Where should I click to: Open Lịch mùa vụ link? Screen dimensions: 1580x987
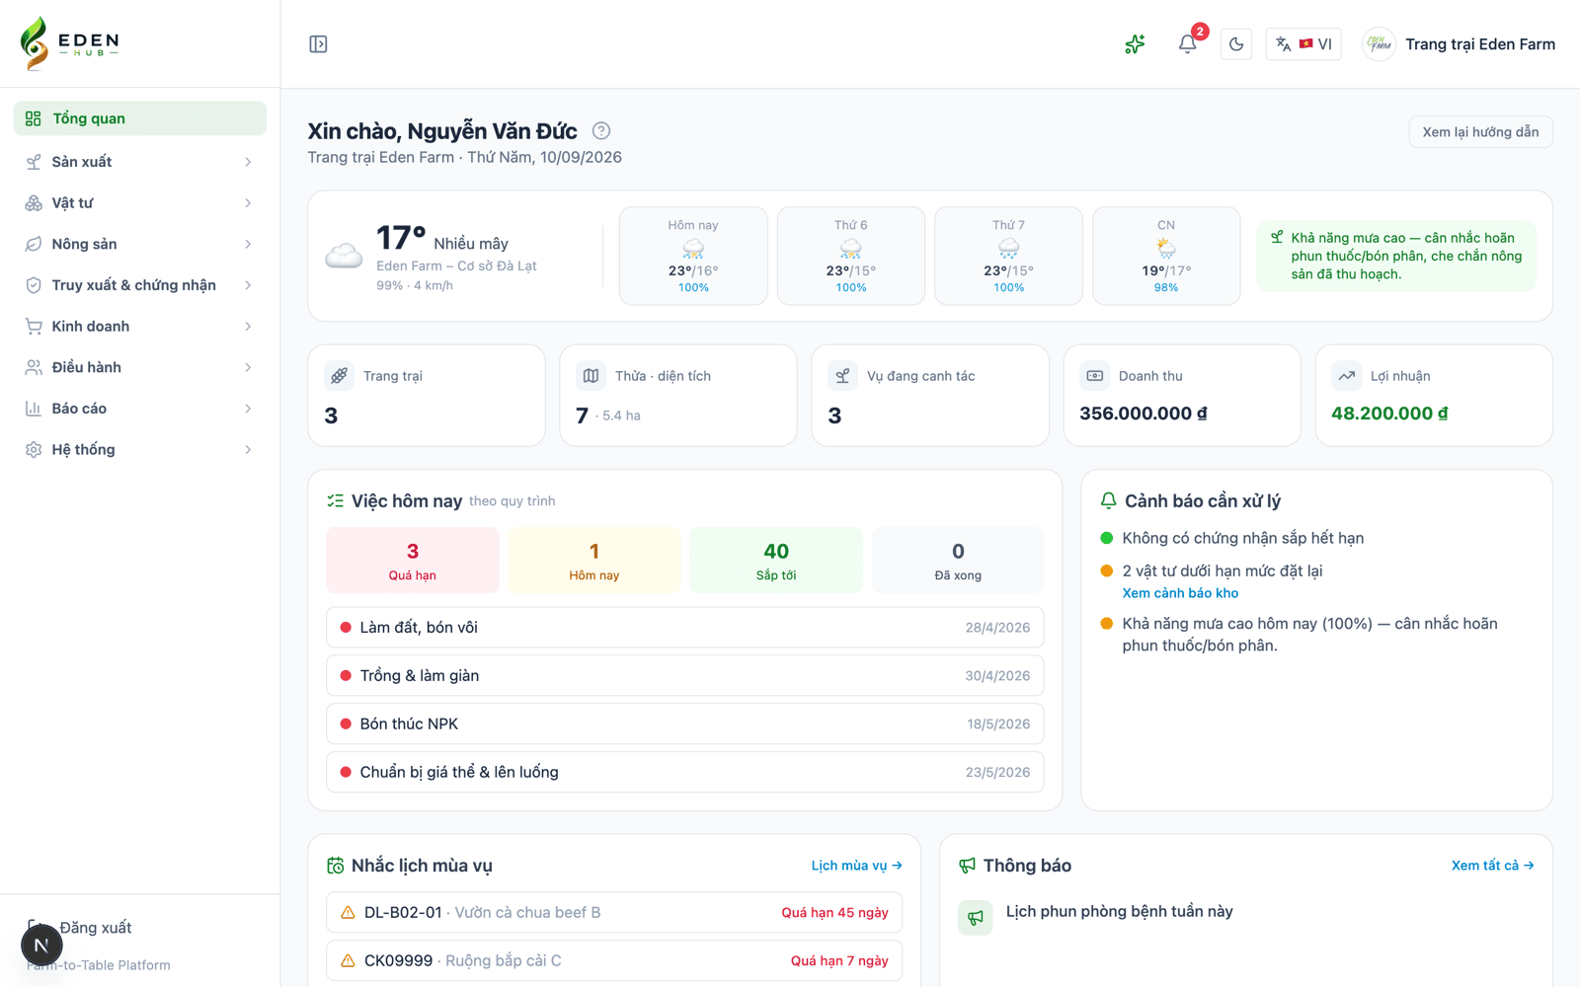(x=857, y=866)
